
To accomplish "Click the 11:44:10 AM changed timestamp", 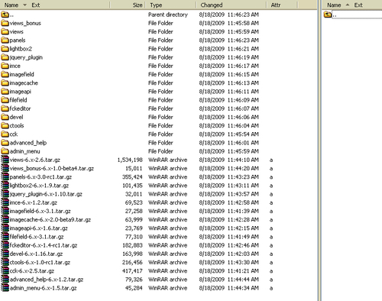I will 243,160.
